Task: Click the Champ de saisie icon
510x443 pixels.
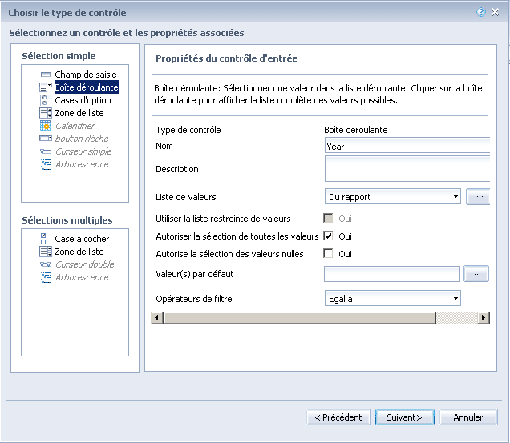Action: (46, 75)
